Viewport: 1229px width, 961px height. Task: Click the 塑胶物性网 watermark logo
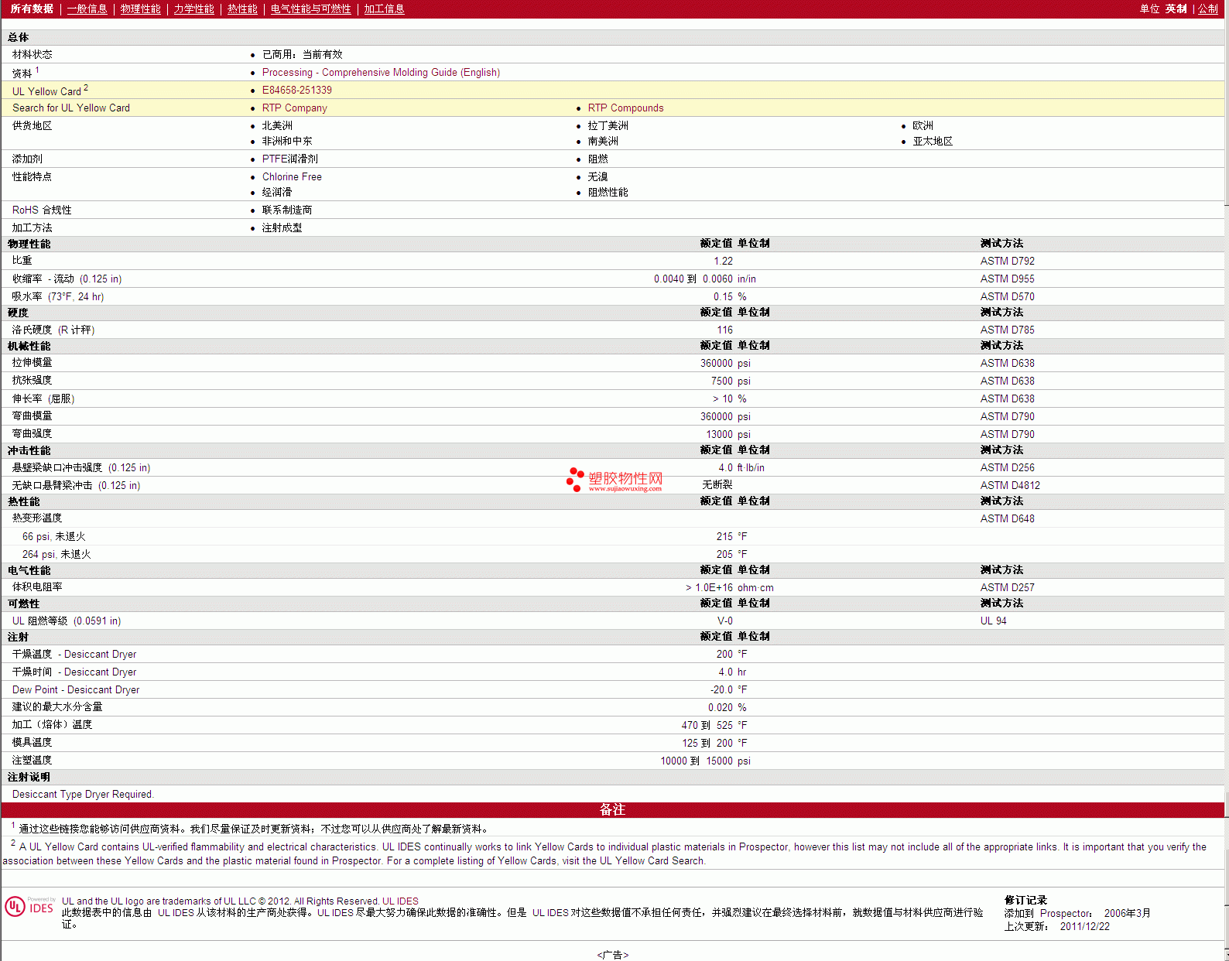tap(614, 480)
